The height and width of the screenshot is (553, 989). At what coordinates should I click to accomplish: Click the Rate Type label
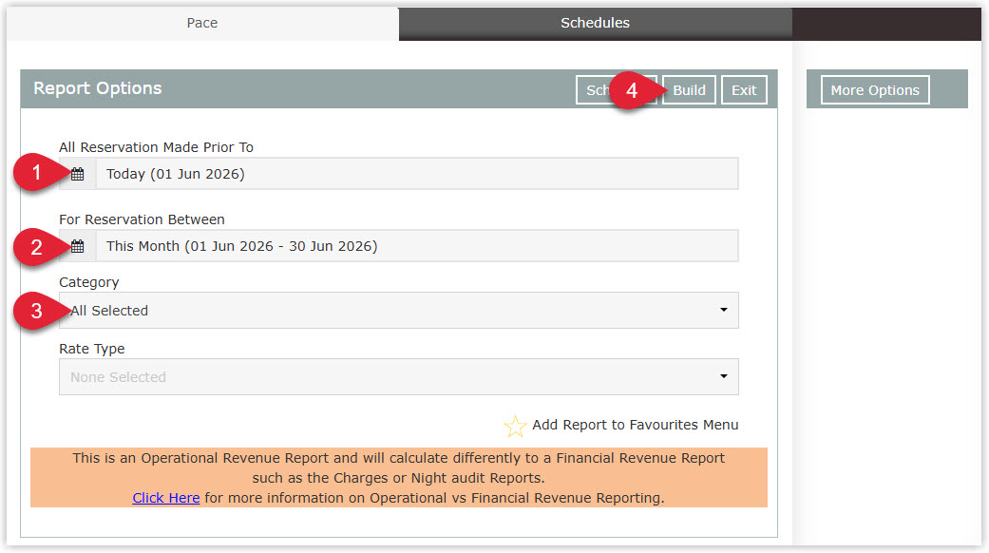tap(92, 349)
